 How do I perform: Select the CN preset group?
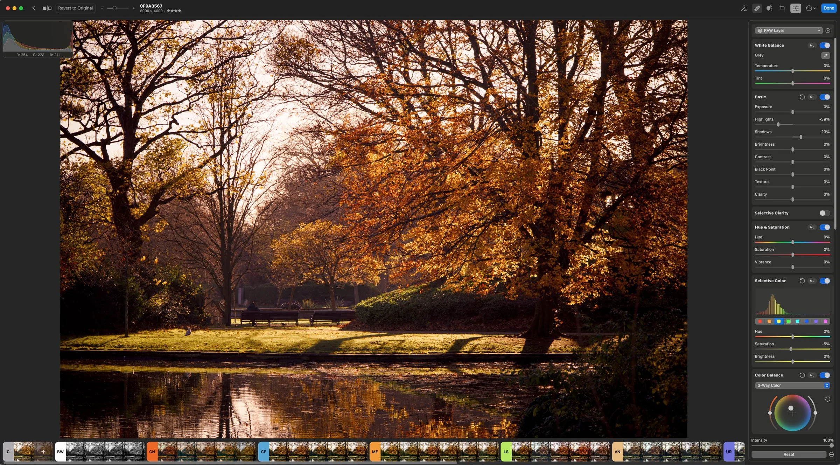(x=152, y=452)
